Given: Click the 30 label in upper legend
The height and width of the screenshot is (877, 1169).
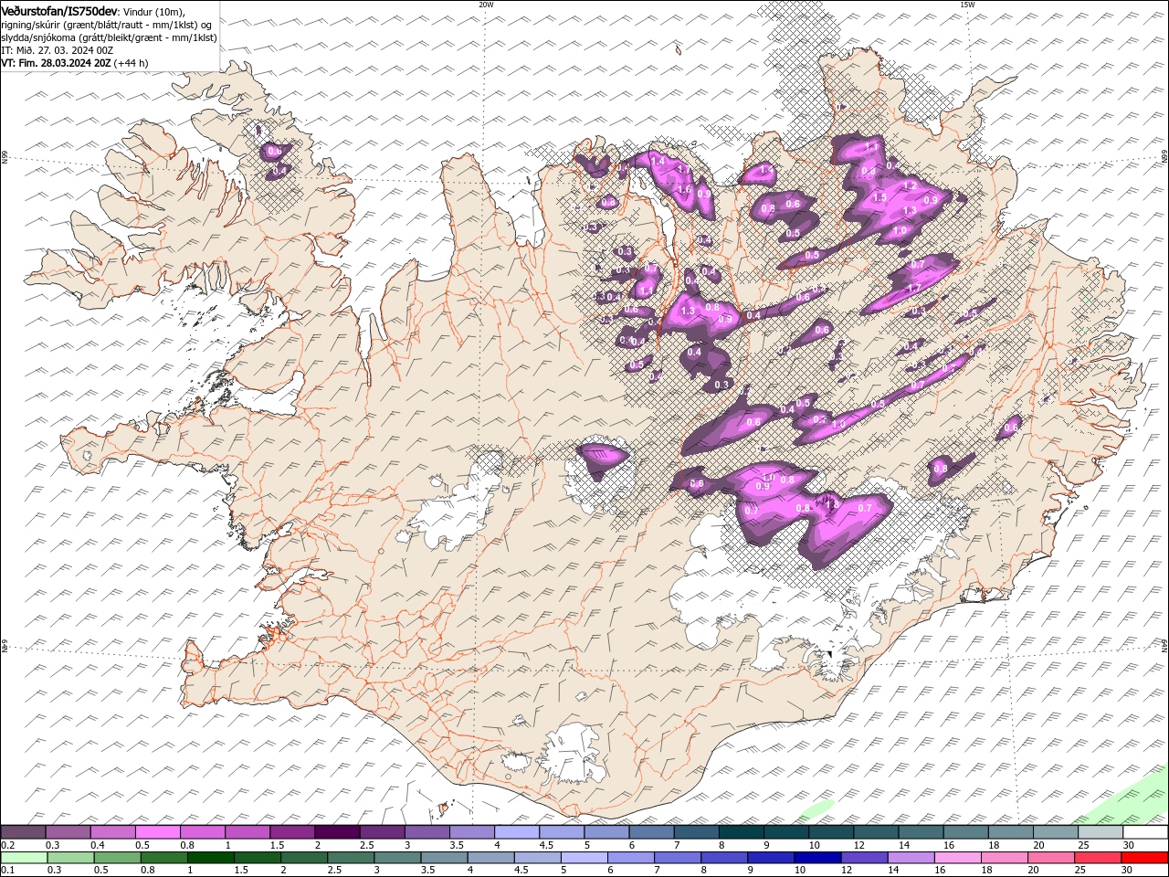Looking at the screenshot, I should point(1129,845).
